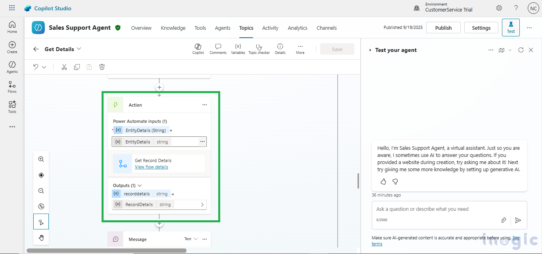Give thumbs up to agent greeting
The image size is (542, 254).
pyautogui.click(x=383, y=181)
